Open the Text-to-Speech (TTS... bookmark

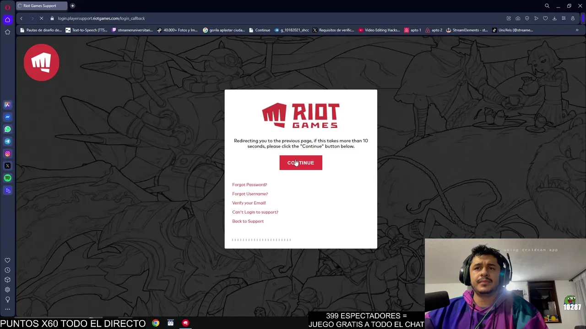(x=87, y=30)
